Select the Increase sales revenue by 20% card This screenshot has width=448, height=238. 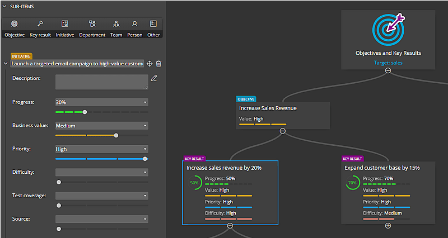coord(230,193)
